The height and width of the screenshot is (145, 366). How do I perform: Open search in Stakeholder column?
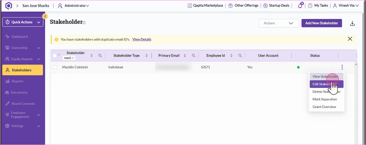(100, 55)
